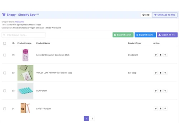The image size is (179, 134).
Task: Click the search icon in product name field
Action: (x=4, y=35)
